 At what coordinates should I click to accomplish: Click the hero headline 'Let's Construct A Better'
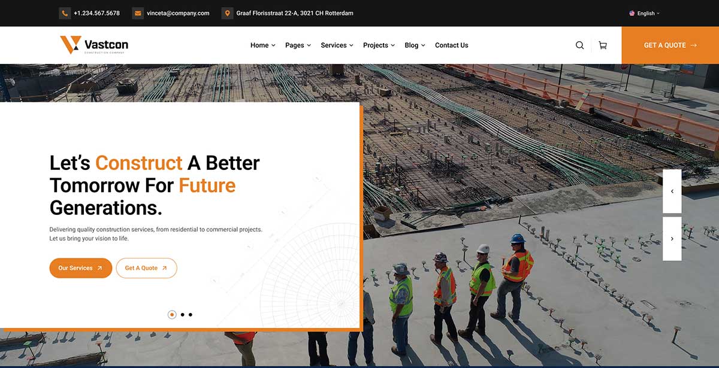tap(155, 163)
